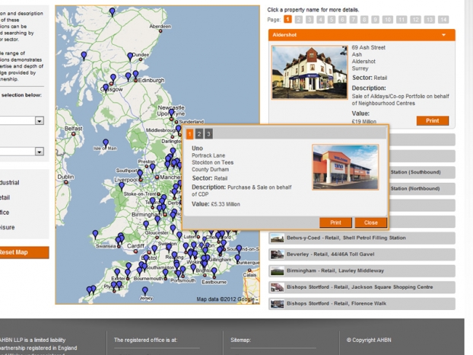The image size is (473, 355).
Task: Click the Betws-y-Coed entry thumbnail
Action: [x=278, y=238]
